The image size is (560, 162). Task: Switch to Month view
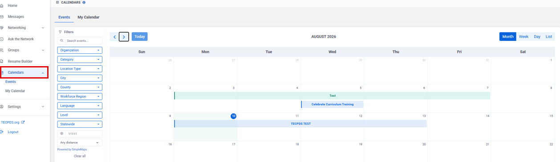(508, 37)
